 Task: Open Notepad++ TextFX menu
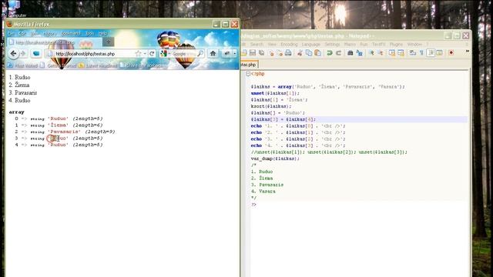pyautogui.click(x=378, y=45)
